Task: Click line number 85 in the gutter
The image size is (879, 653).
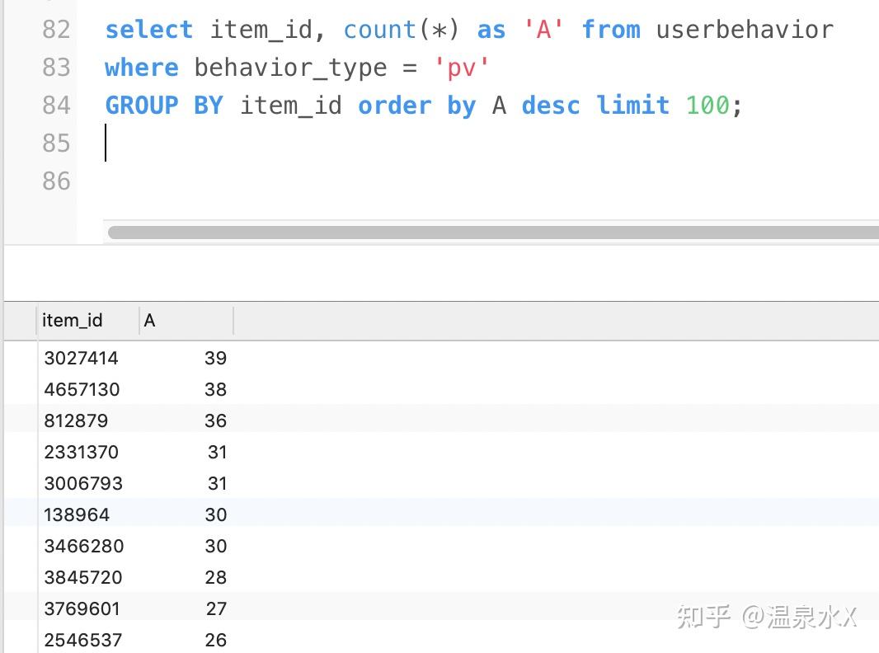Action: (56, 143)
